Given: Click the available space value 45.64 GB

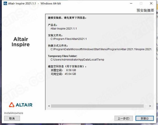Looking at the screenshot, I should (70, 74).
